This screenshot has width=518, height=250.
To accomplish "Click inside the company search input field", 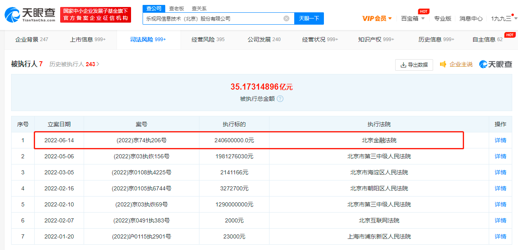I will click(214, 18).
